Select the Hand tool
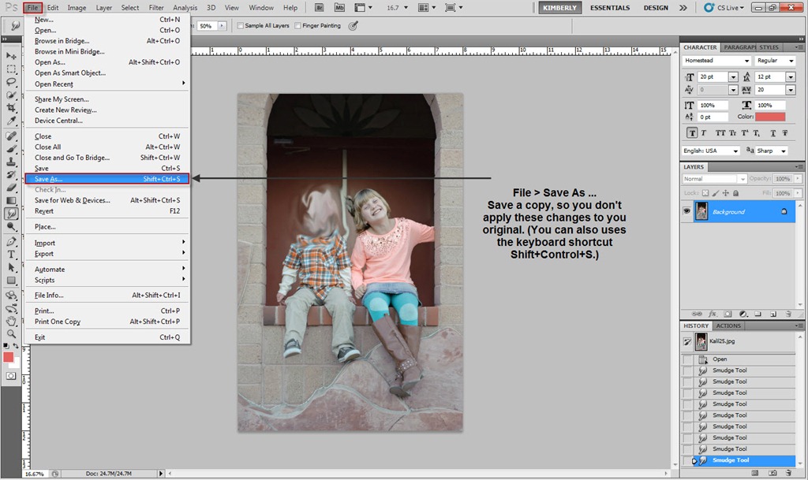Screen dimensions: 808x480 12,321
